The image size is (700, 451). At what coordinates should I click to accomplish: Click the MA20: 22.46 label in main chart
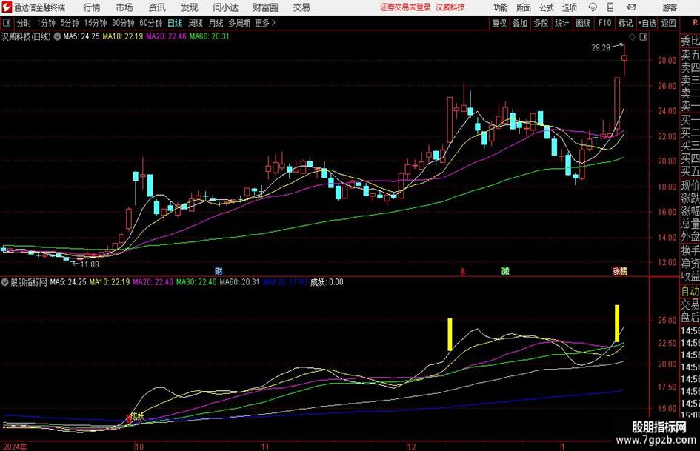click(x=166, y=36)
